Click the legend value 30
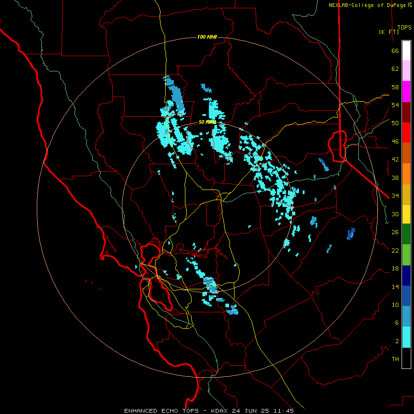This screenshot has height=414, width=414. click(x=395, y=214)
